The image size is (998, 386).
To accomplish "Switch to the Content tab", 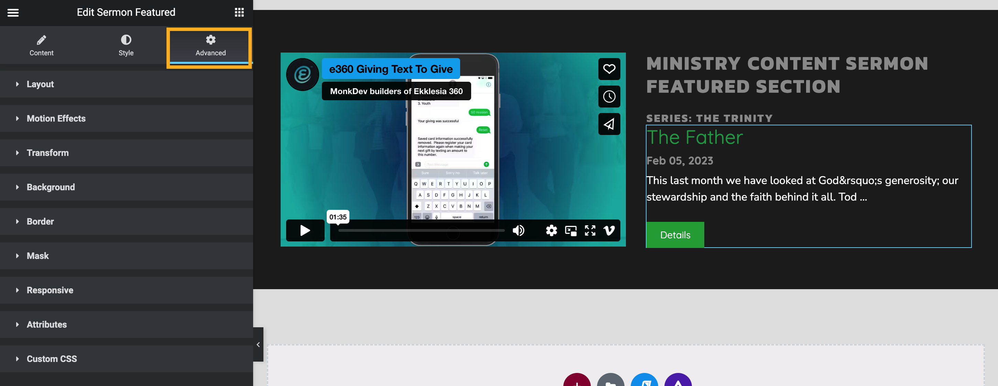I will pos(42,45).
